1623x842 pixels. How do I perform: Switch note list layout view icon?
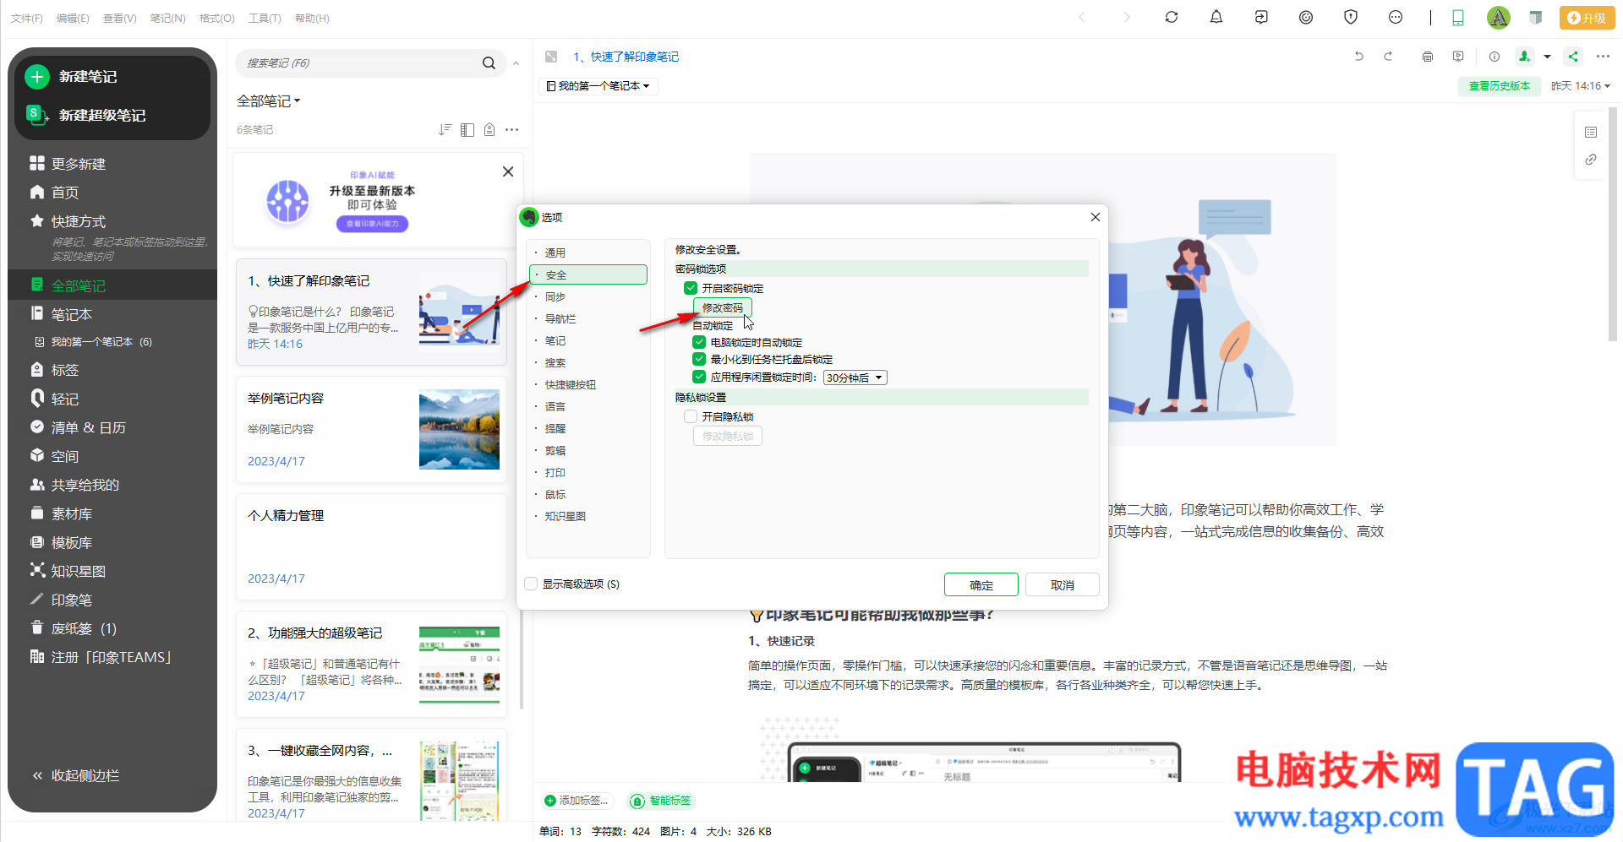pos(467,129)
